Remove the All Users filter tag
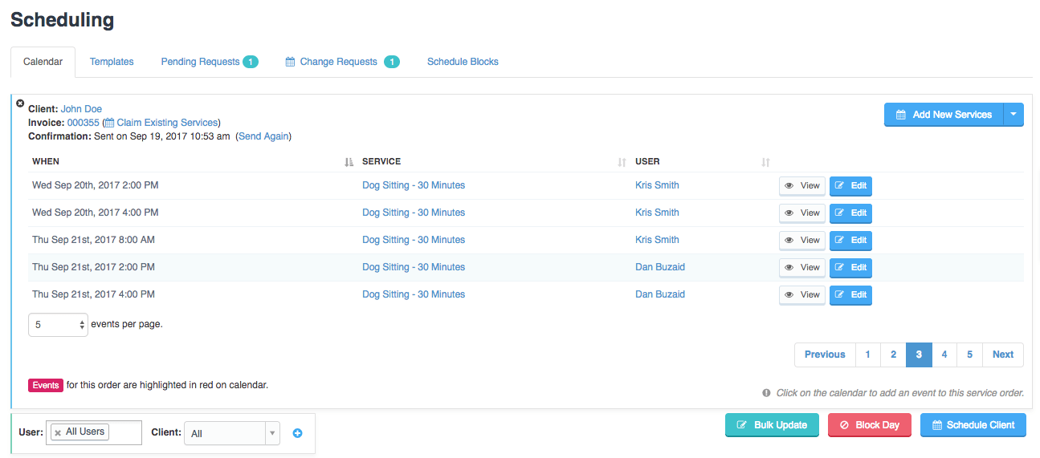 coord(58,432)
